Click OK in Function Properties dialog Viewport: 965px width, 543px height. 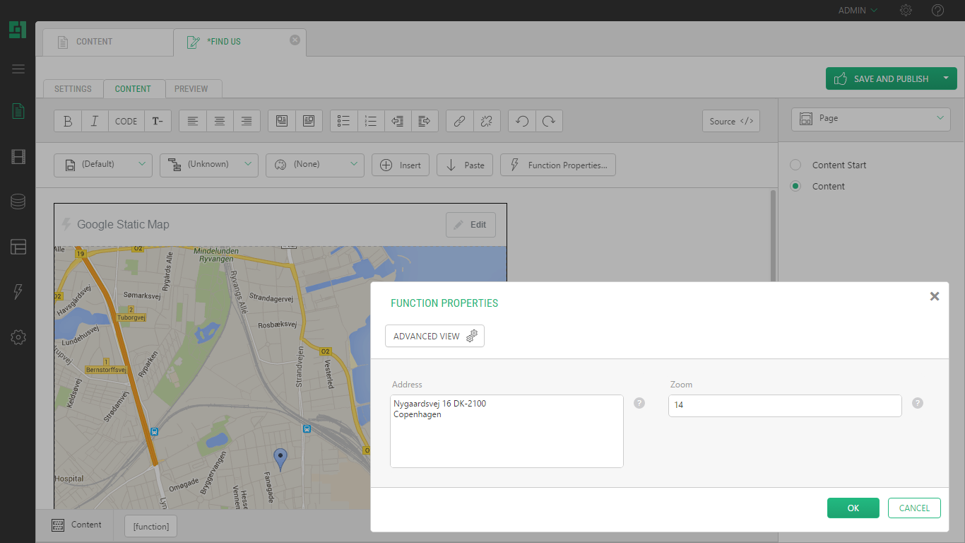pos(853,508)
